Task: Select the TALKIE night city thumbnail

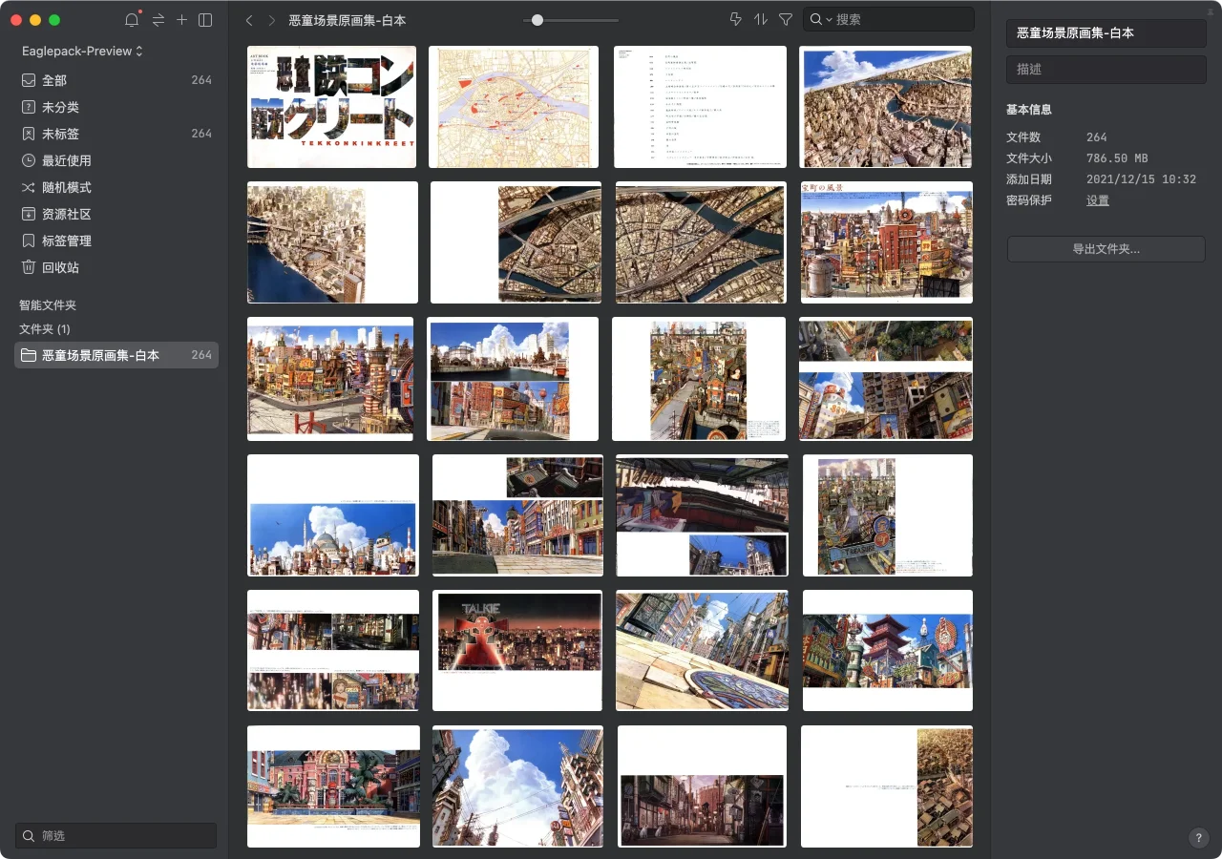Action: pos(517,651)
